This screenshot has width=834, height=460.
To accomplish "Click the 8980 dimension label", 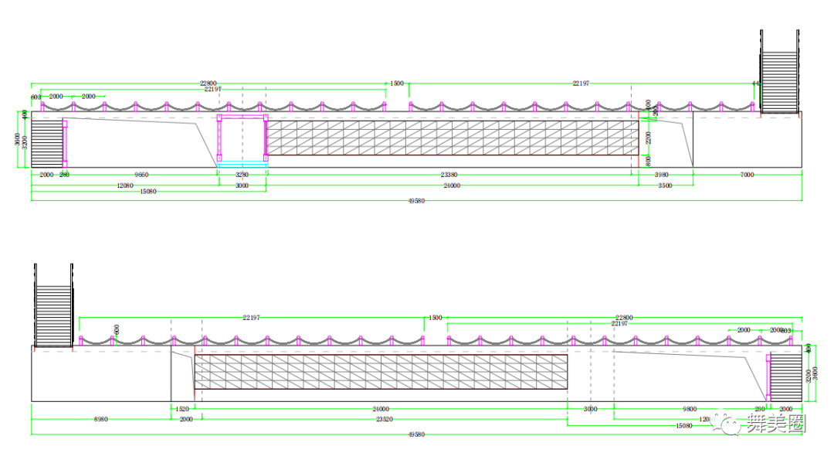I will click(100, 419).
